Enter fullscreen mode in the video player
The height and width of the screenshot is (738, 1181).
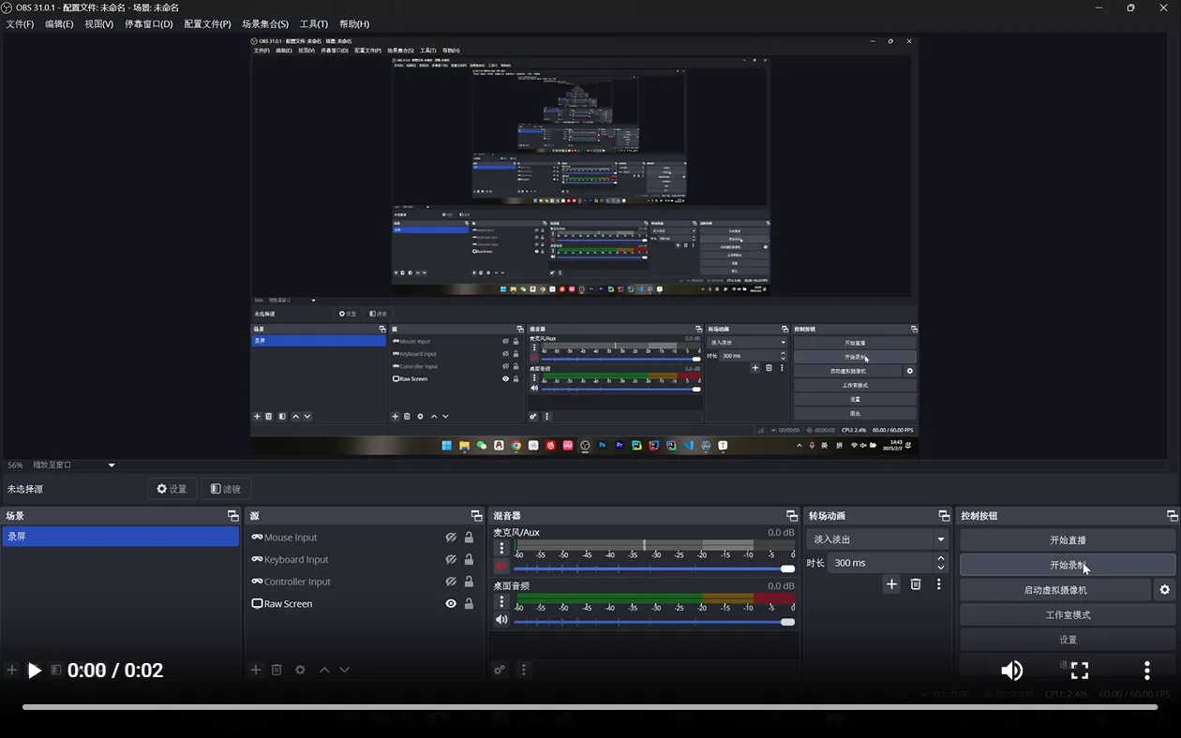click(x=1080, y=671)
